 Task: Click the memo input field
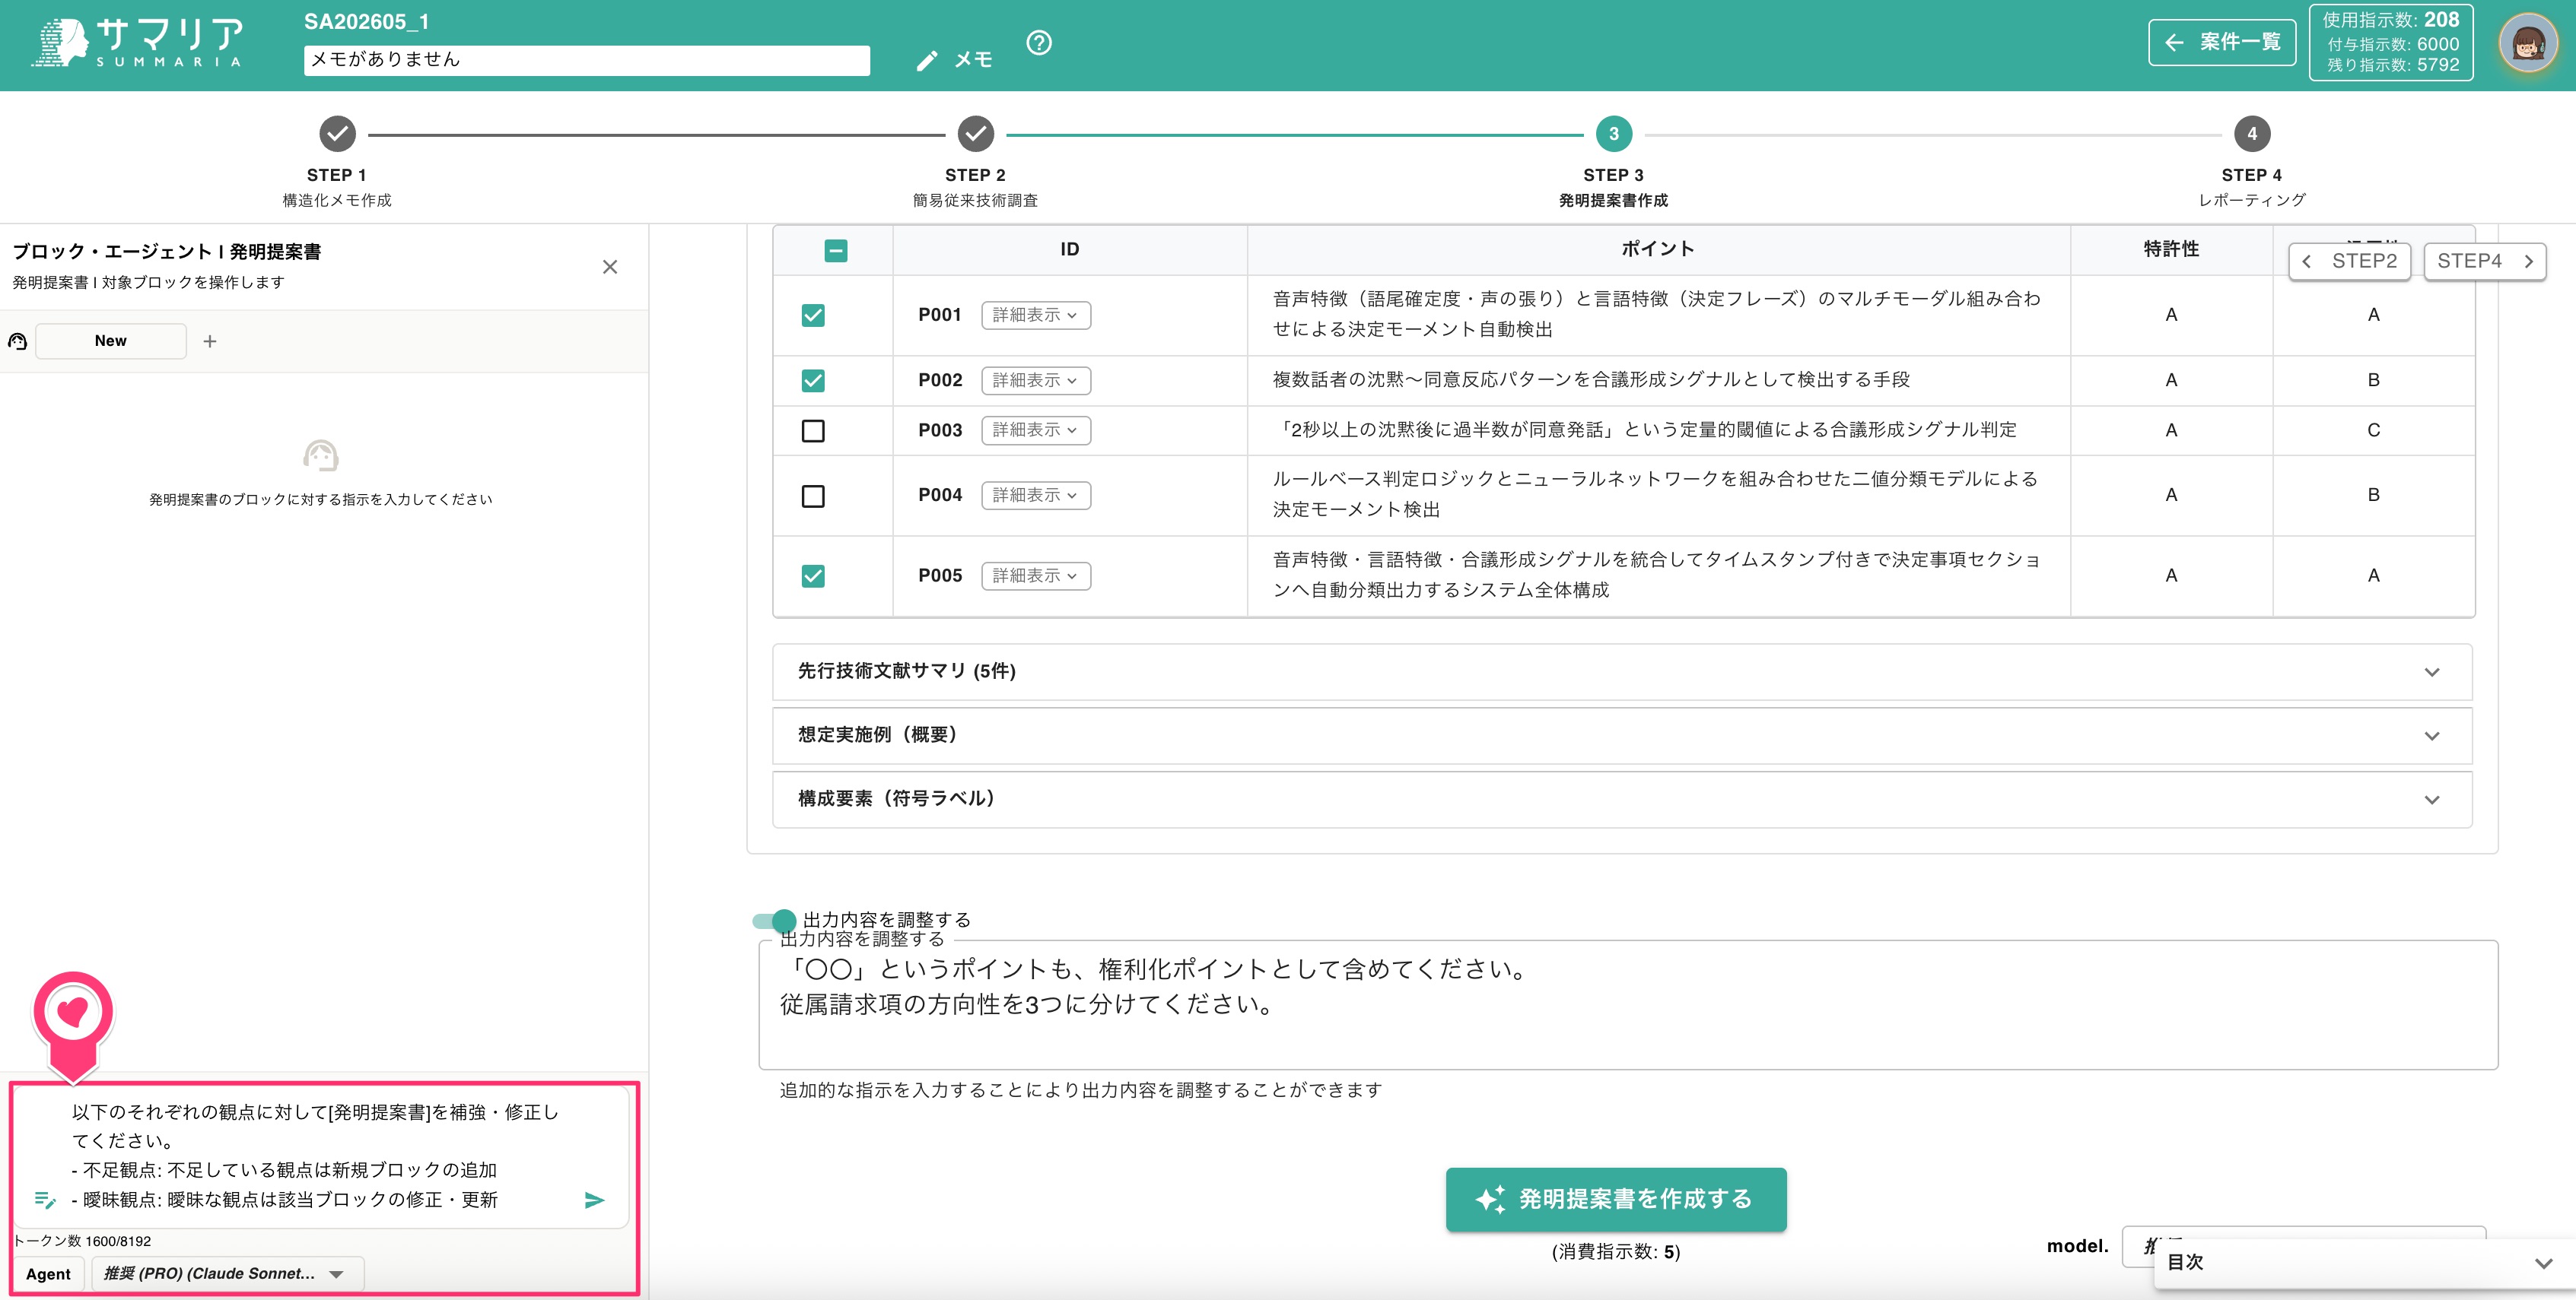coord(587,60)
